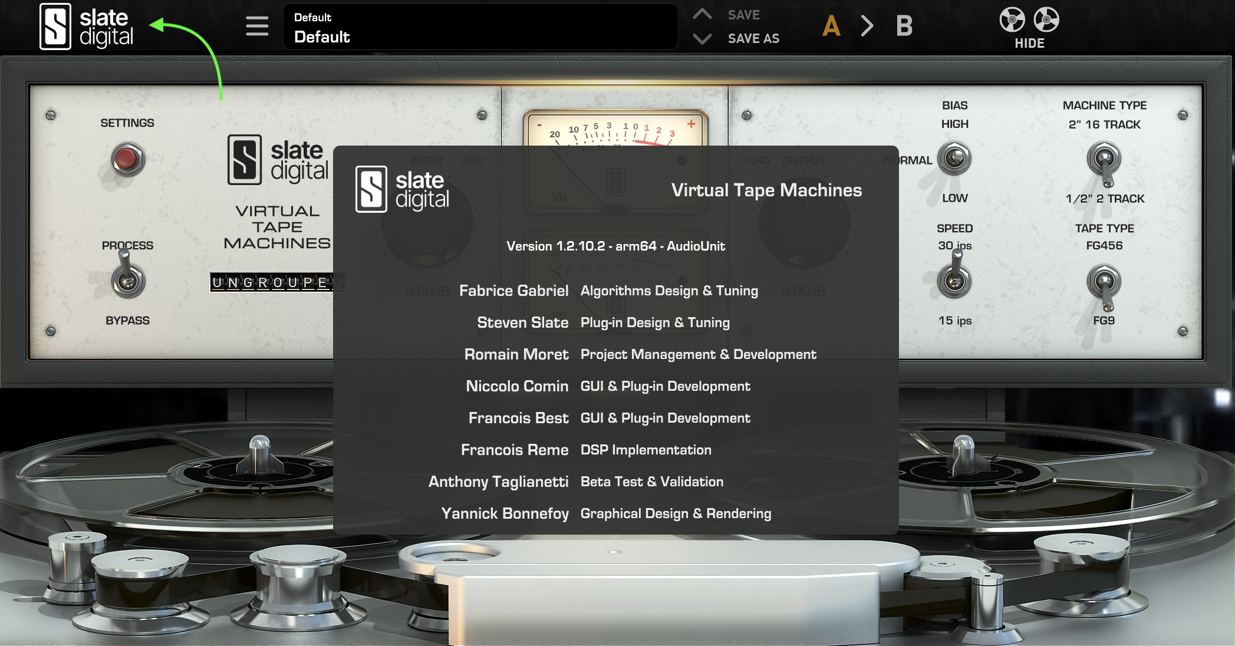Flip the BIAS toggle switch
The height and width of the screenshot is (646, 1235).
click(x=954, y=158)
